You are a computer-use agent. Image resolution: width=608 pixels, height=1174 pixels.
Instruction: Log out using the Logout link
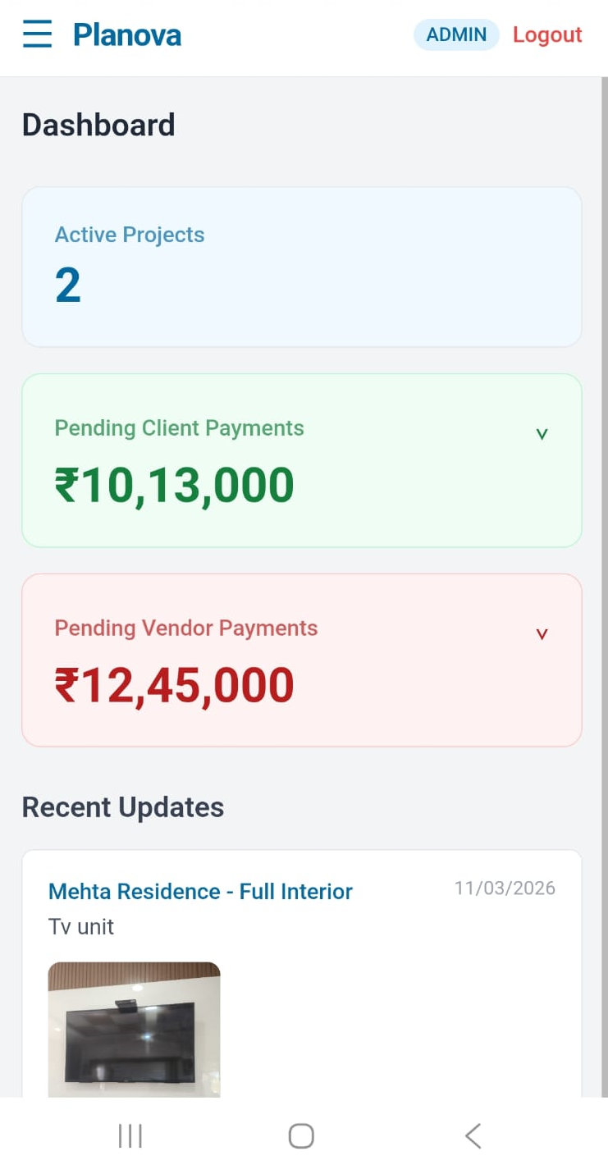547,34
